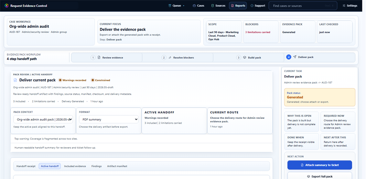Image resolution: width=366 pixels, height=179 pixels.
Task: Open the Pack context dropdown
Action: click(x=43, y=119)
